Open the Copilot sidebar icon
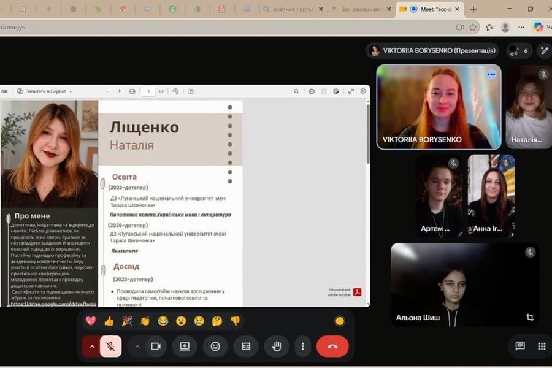 (539, 27)
